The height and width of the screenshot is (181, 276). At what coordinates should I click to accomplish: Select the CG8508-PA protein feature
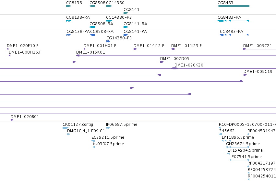(92, 35)
